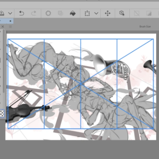159x159 pixels.
Task: Click the Clear (spinning dots) icon
Action: (48, 13)
